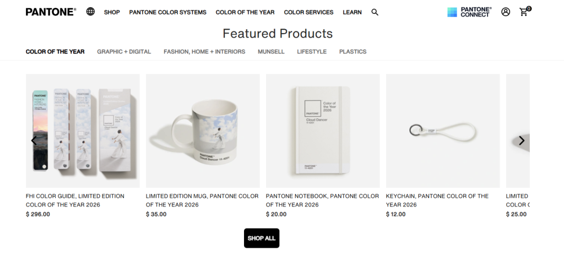
Task: Show previous products with left arrow
Action: 34,140
